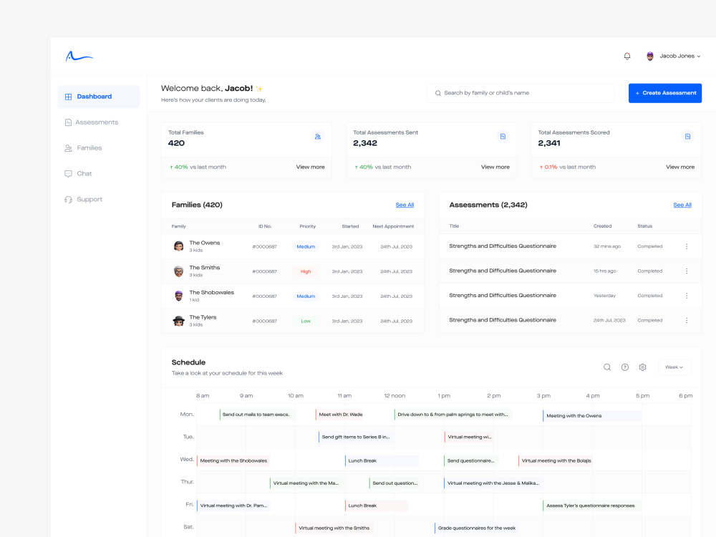Screen dimensions: 716x537
Task: Open options for the 15 hrs ago assessment
Action: click(687, 271)
